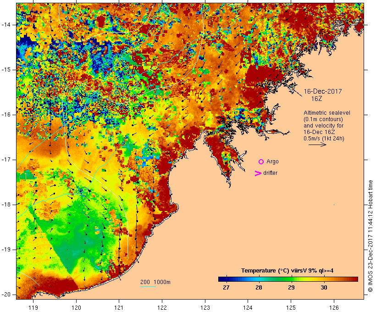Click the longitude label 119
The height and width of the screenshot is (312, 376).
coord(33,308)
